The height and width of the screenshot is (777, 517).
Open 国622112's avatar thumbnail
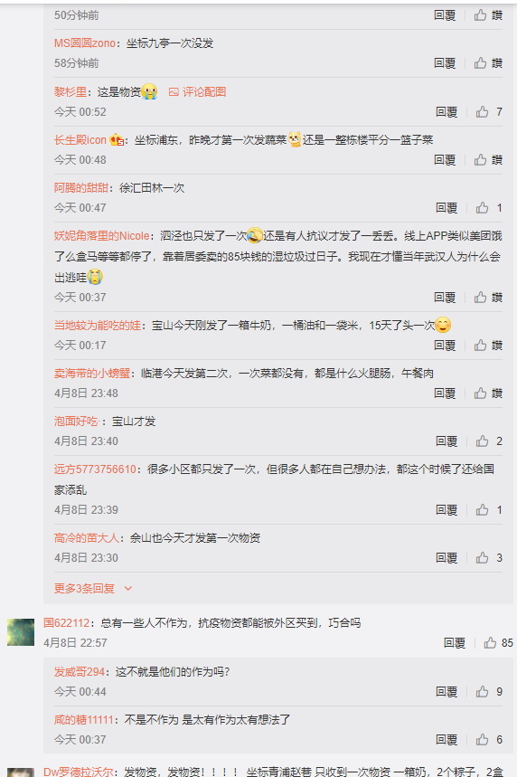(x=21, y=631)
